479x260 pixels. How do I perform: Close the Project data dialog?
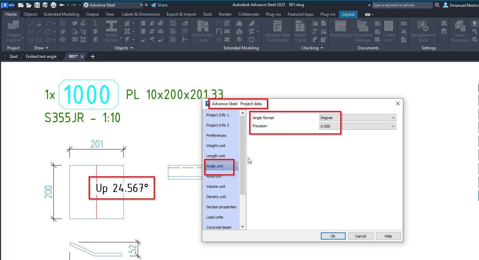(398, 103)
